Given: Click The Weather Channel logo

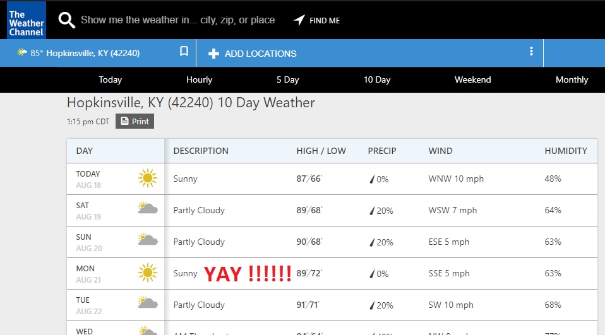Looking at the screenshot, I should [27, 20].
